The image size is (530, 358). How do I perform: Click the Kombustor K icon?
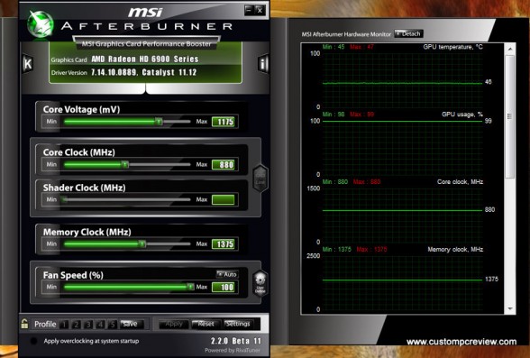(28, 63)
